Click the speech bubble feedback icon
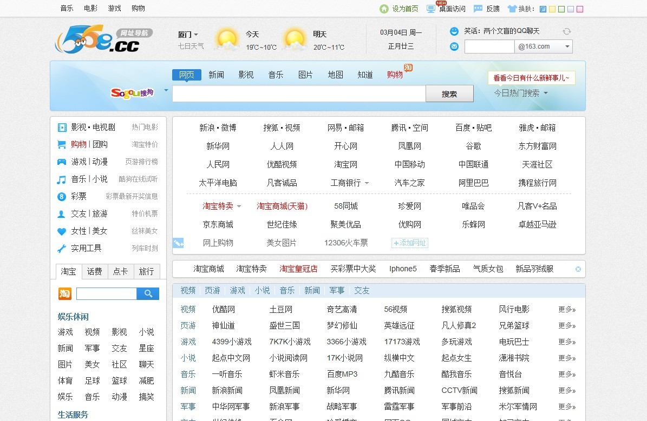 tap(478, 9)
